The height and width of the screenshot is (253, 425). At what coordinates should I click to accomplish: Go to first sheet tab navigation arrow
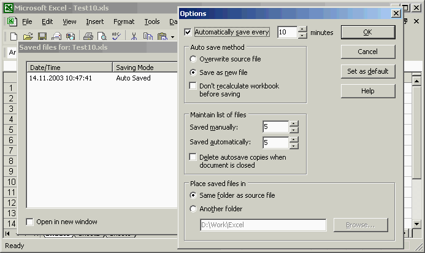7,233
